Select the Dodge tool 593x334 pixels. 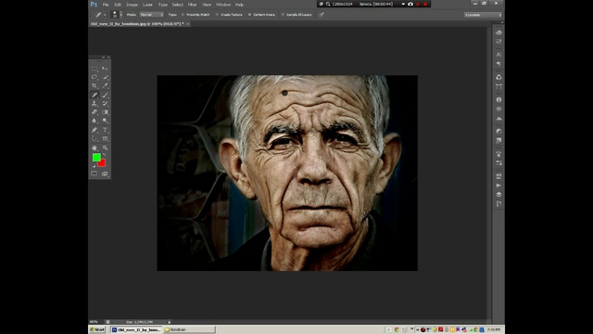tap(105, 121)
